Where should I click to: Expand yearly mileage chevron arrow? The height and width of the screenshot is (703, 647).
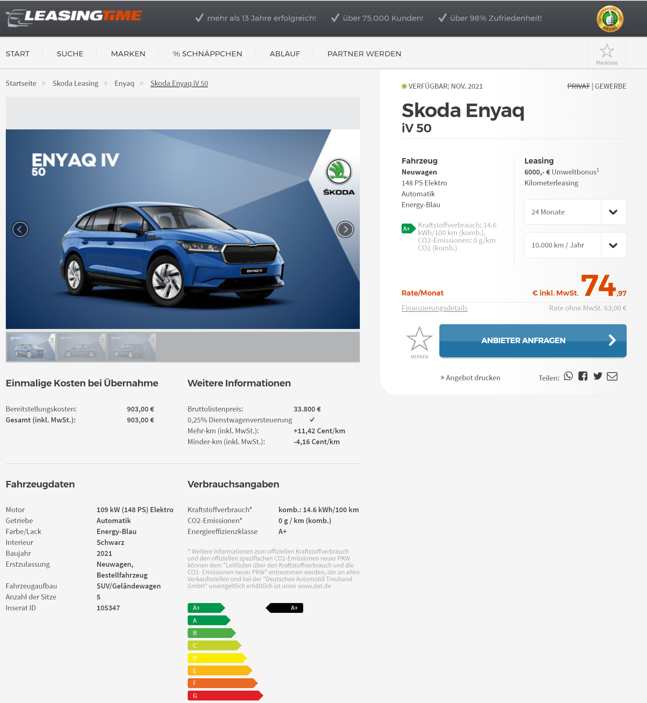(x=613, y=245)
